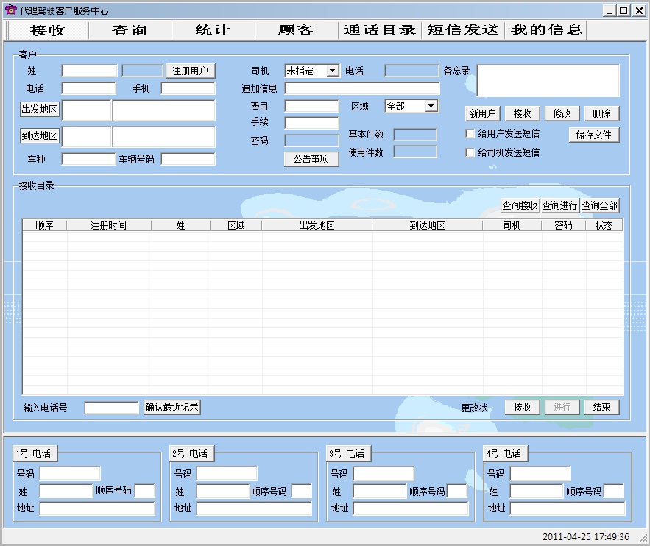Click the application icon in title bar
This screenshot has width=650, height=546.
tap(11, 10)
